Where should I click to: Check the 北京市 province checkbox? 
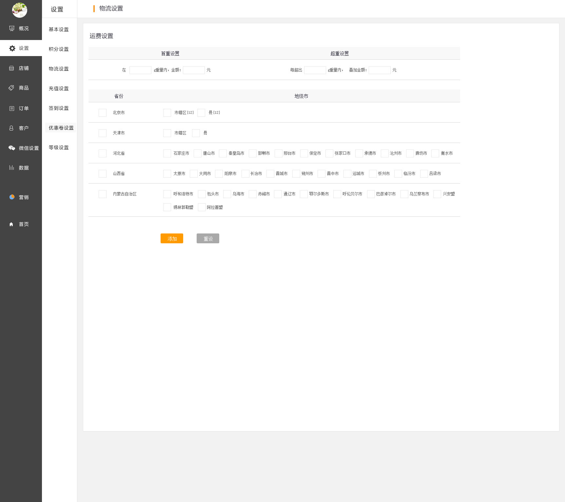coord(103,113)
